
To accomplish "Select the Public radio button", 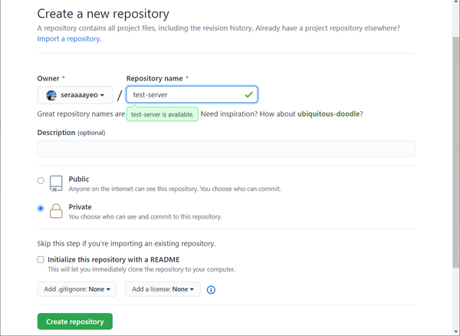I will pos(41,180).
